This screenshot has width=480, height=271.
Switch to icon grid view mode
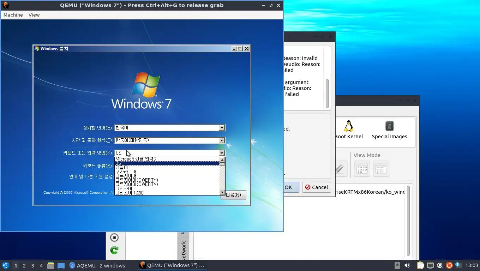[x=362, y=169]
